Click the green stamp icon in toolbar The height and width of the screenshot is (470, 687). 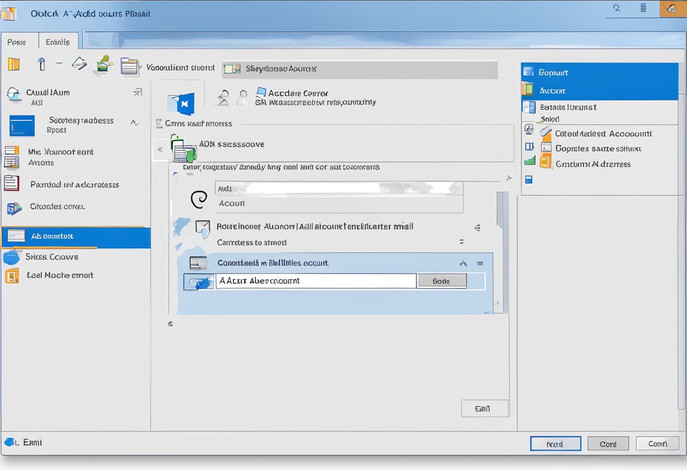click(x=103, y=65)
